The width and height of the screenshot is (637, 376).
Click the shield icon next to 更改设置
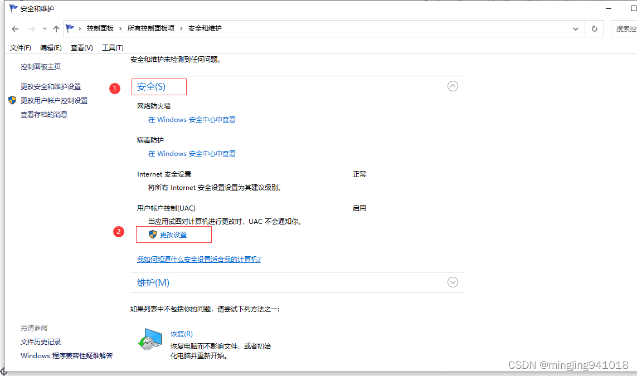click(x=152, y=235)
